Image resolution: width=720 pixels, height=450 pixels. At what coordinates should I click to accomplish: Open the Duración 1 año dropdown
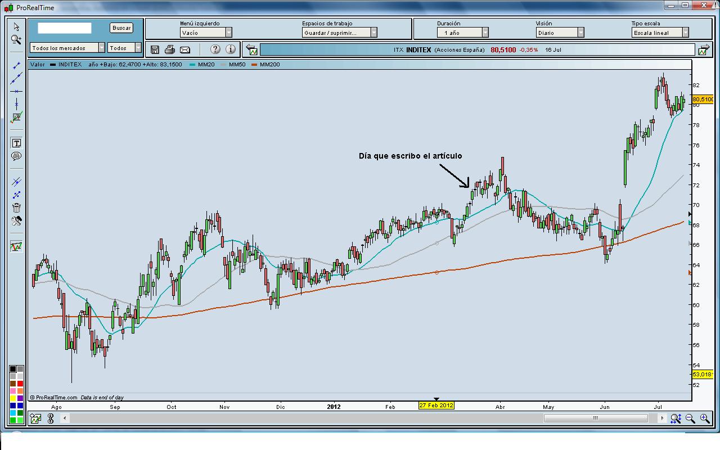click(x=463, y=33)
